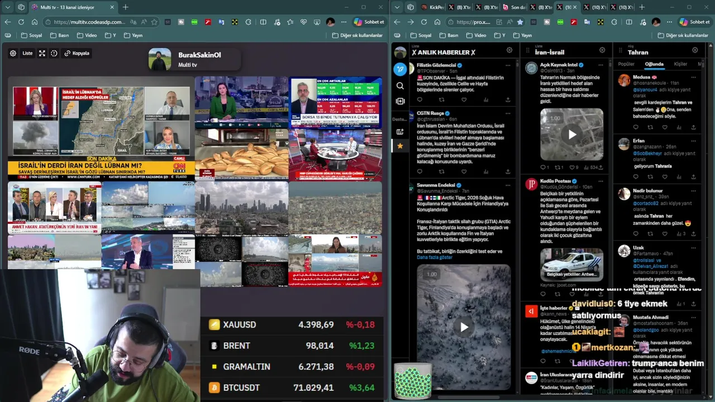
Task: Click the GRAMALTIN ticker row
Action: point(292,367)
